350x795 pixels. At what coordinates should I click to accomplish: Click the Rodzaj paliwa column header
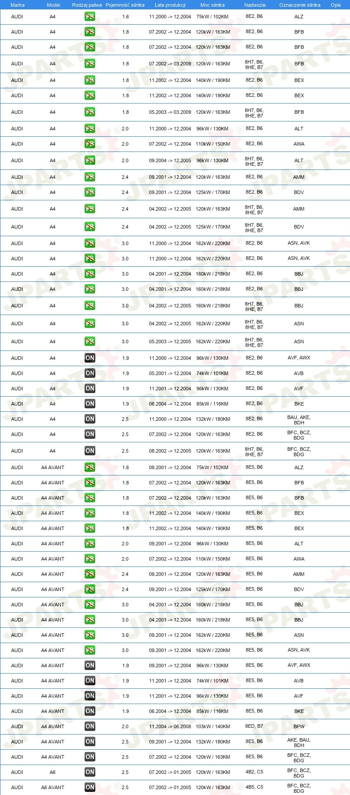click(x=87, y=5)
